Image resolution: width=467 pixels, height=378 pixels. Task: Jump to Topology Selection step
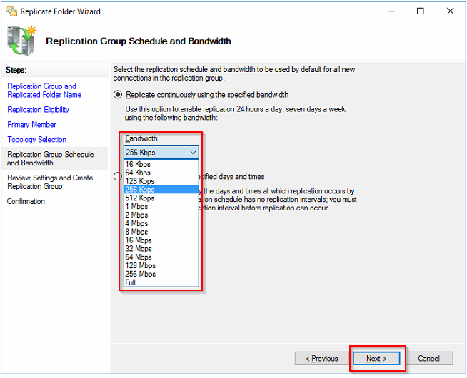tap(36, 140)
